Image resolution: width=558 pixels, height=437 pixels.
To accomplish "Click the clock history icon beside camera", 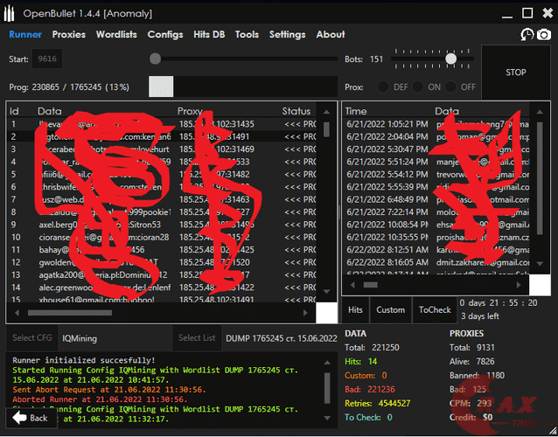I will (x=527, y=35).
